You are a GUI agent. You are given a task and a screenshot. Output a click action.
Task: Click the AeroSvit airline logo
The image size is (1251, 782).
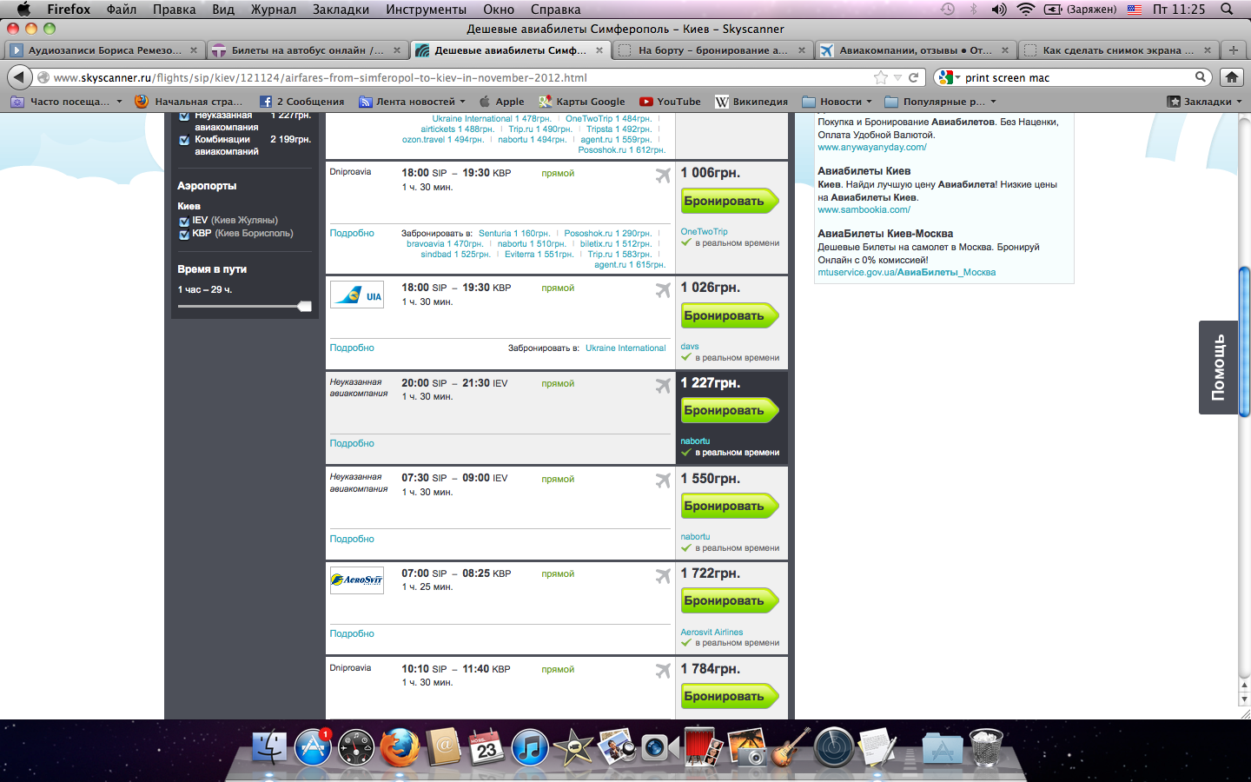click(x=357, y=580)
